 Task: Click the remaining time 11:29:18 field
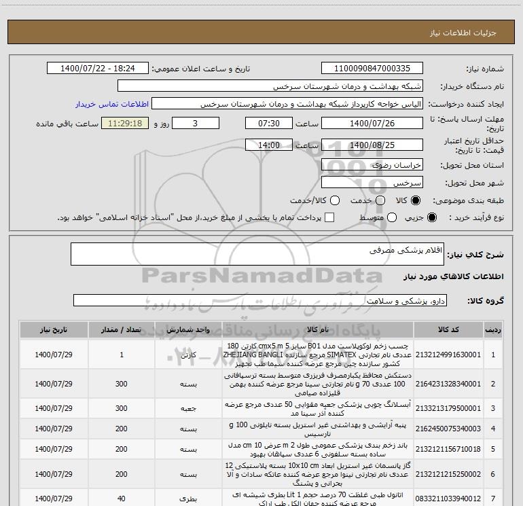(125, 123)
